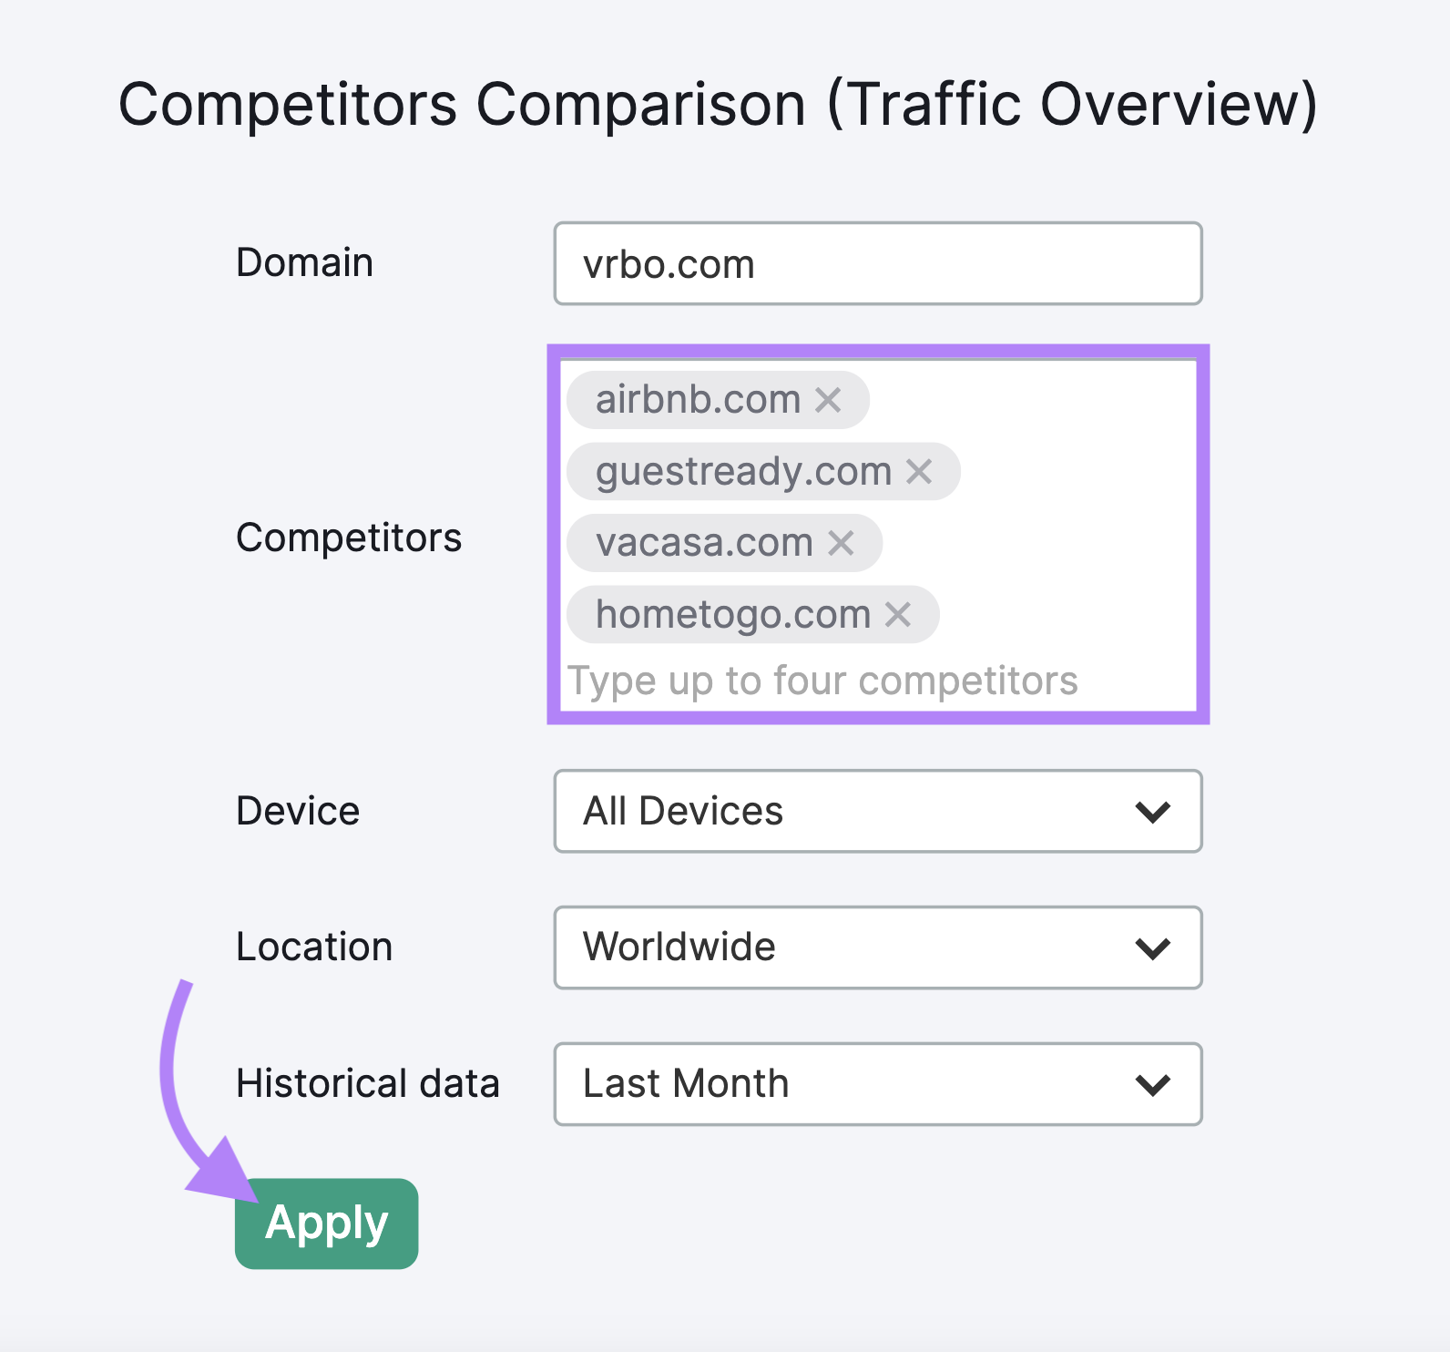The image size is (1450, 1352).
Task: Open the Worldwide location dropdown
Action: 878,947
